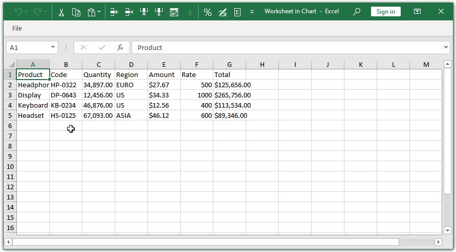Apply Percent Style with the % icon

(x=208, y=12)
